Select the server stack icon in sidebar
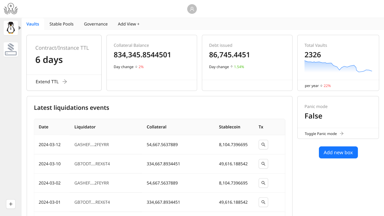Screen dimensions: 384x216 11,49
